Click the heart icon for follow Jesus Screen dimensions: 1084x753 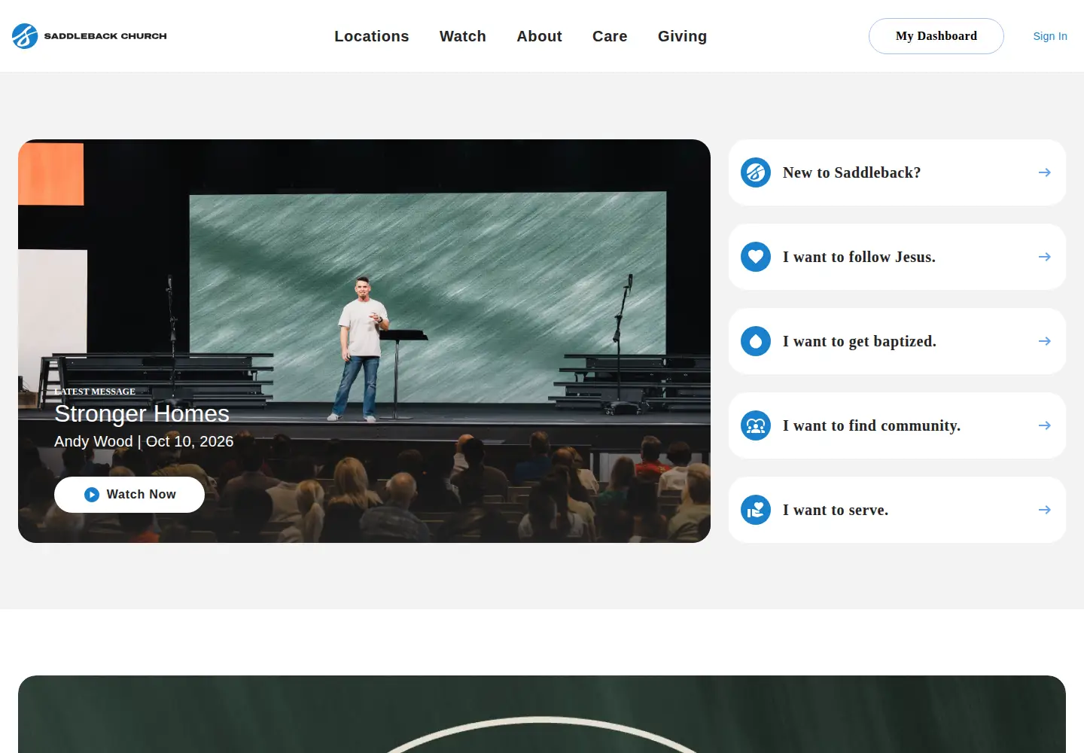click(756, 257)
